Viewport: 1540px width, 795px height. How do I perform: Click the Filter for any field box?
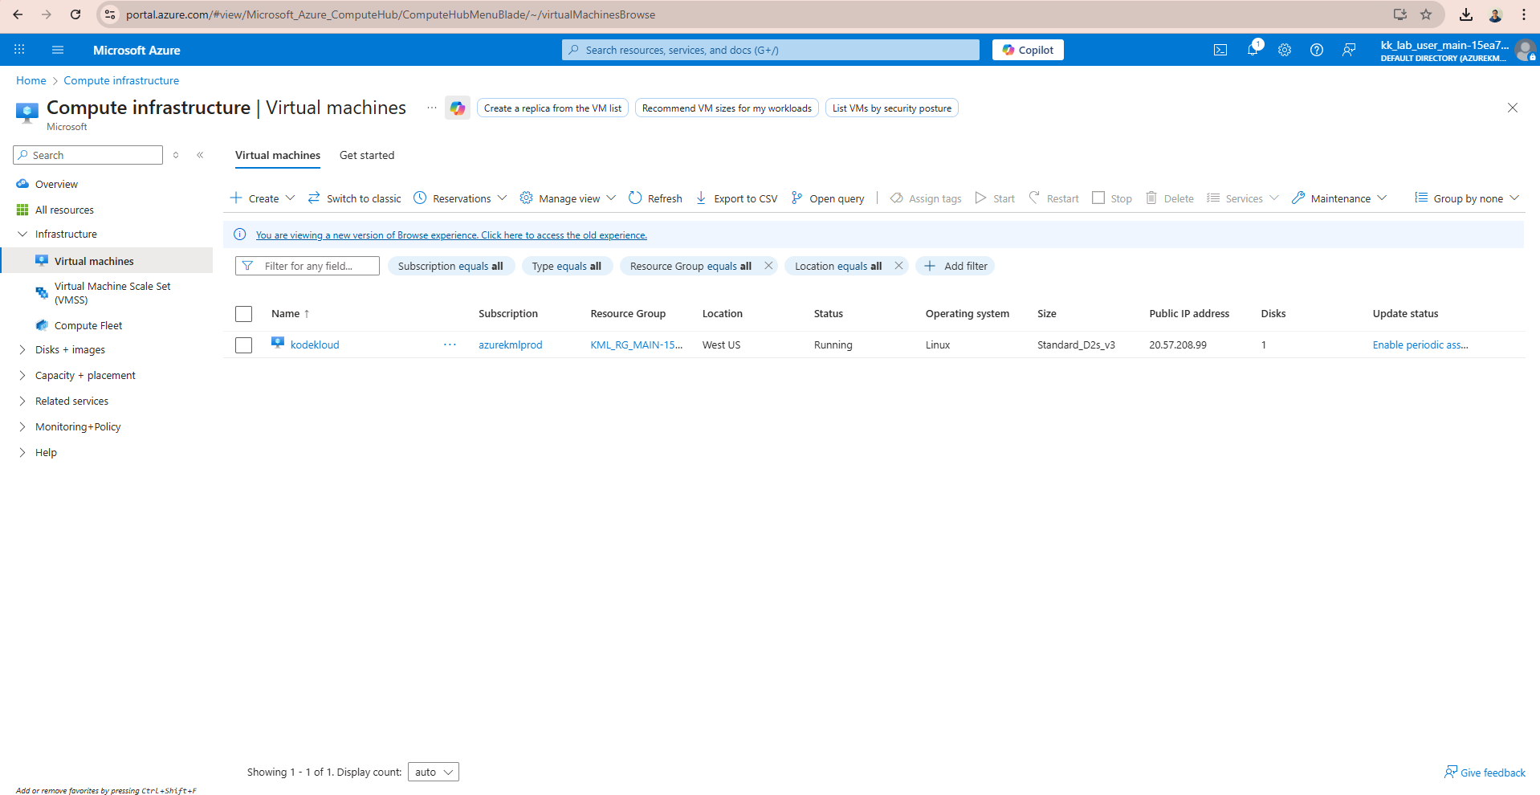point(308,266)
